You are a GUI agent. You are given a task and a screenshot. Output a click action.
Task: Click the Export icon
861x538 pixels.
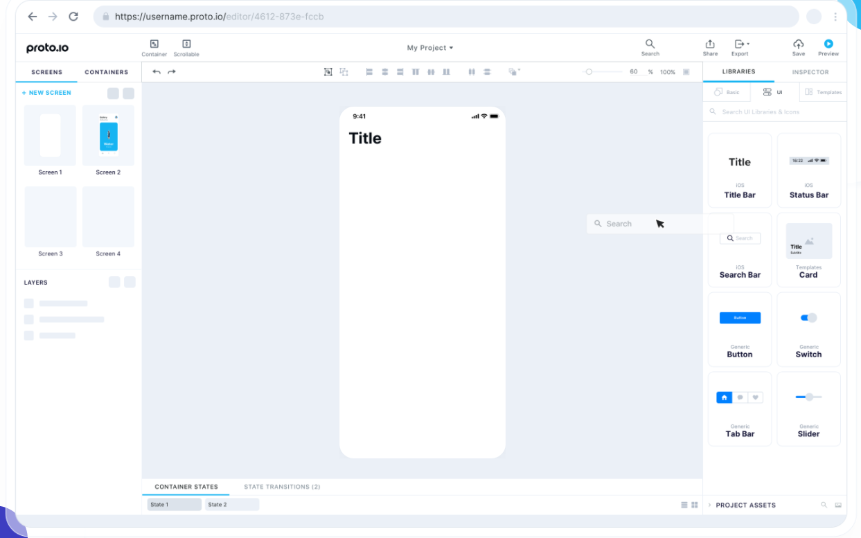pyautogui.click(x=738, y=44)
